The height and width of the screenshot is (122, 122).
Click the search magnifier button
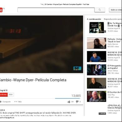(x=100, y=10)
